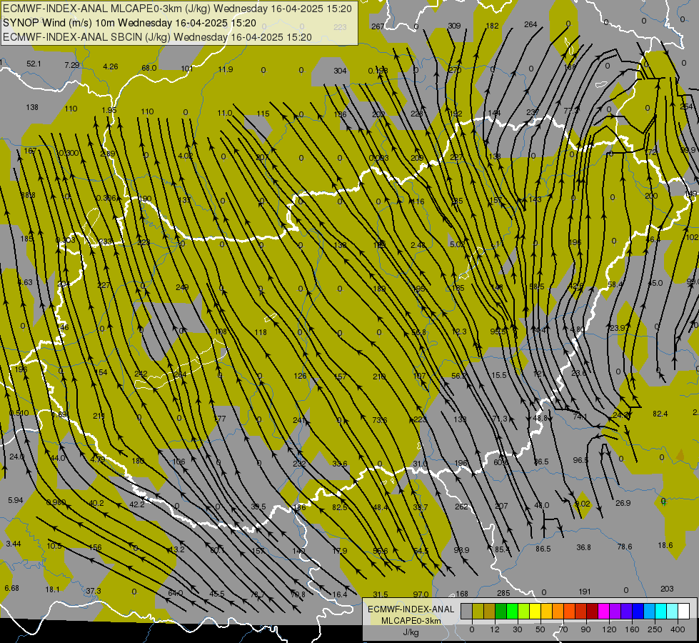699x643 pixels.
Task: Click the grey swatch in the legend
Action: pyautogui.click(x=466, y=611)
